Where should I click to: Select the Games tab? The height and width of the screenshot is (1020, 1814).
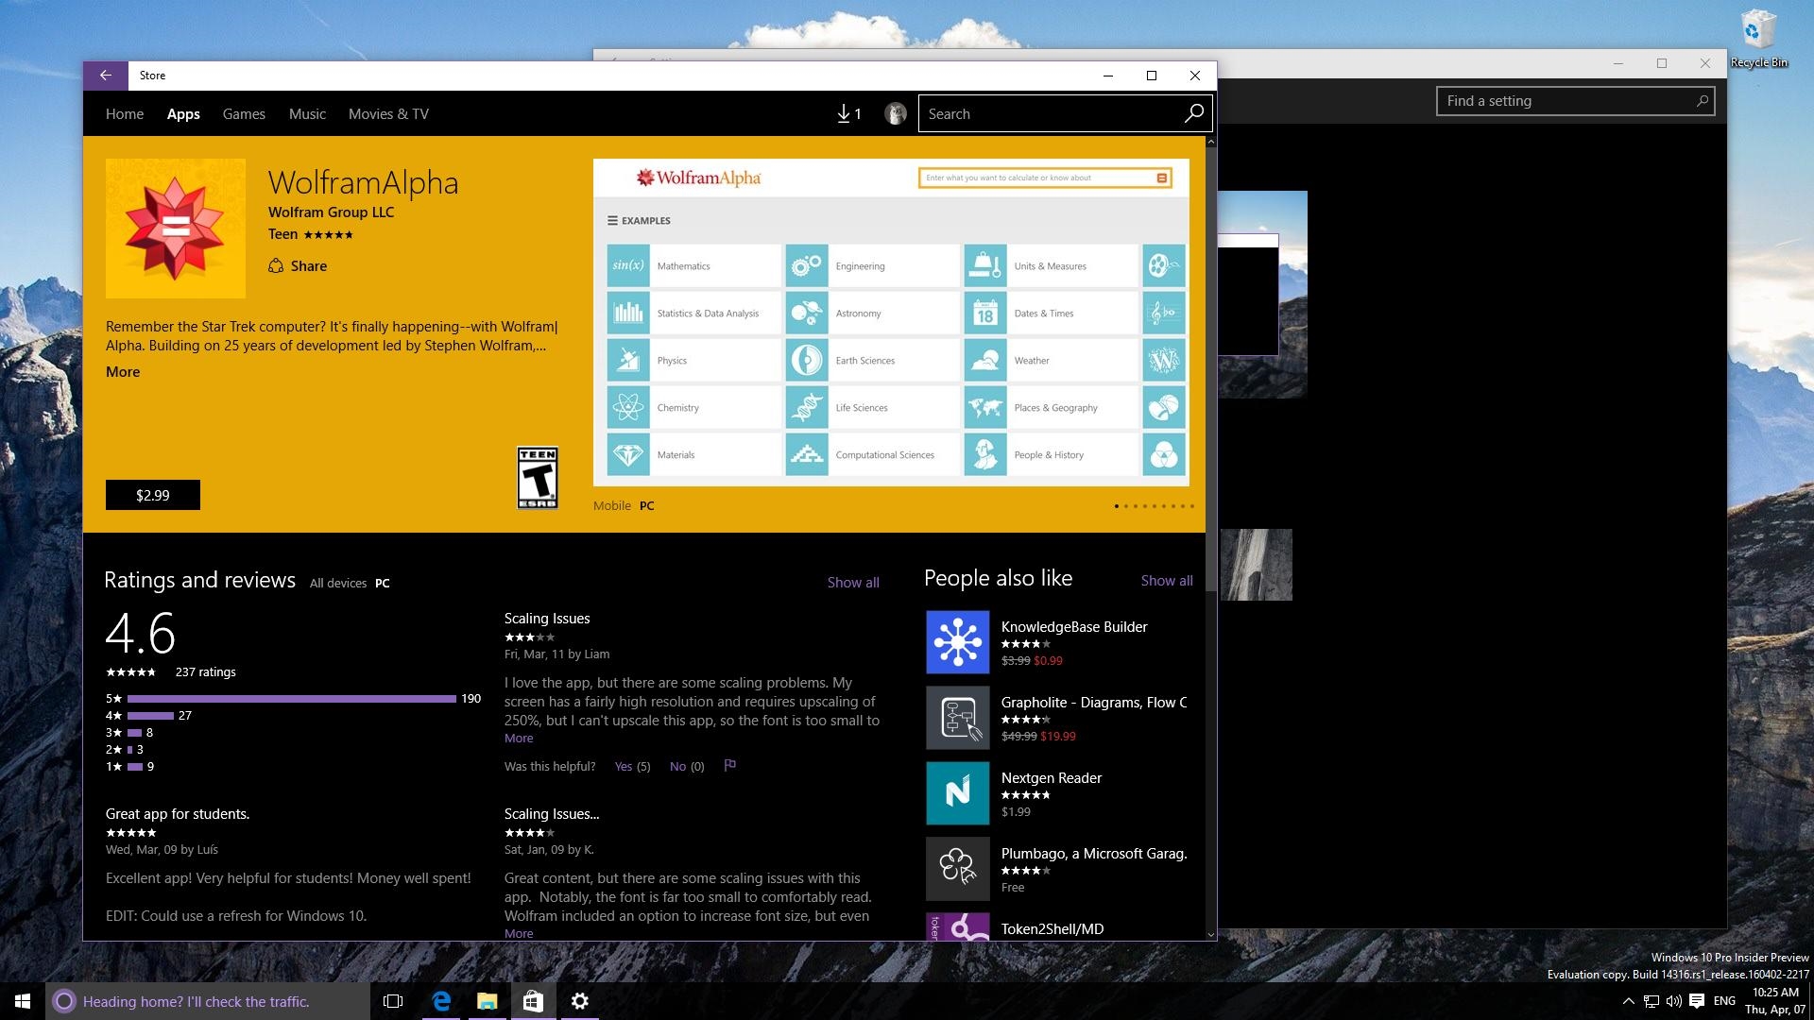243,113
